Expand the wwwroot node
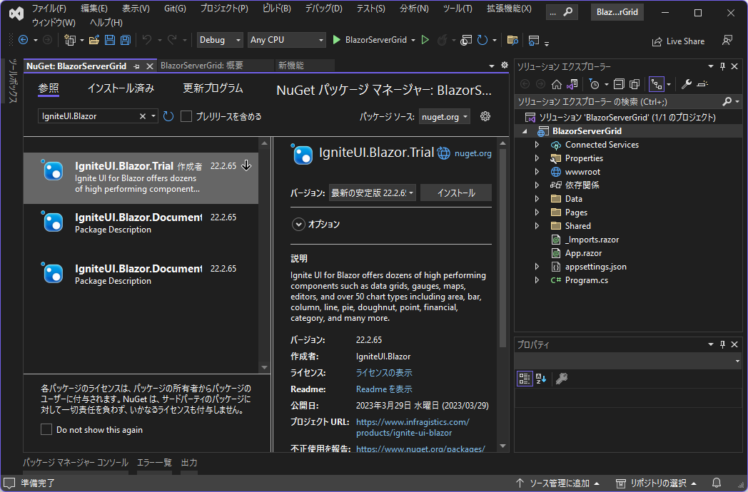The width and height of the screenshot is (748, 492). point(537,172)
